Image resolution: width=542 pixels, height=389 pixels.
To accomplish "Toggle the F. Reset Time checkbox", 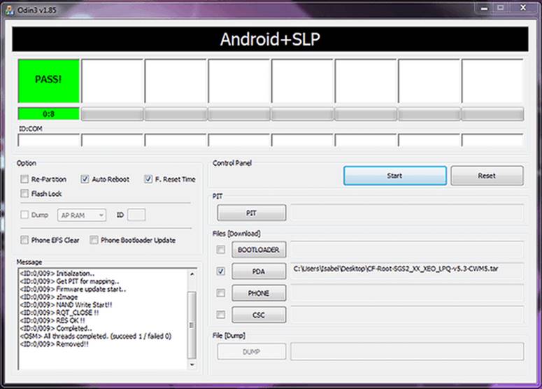I will click(148, 179).
